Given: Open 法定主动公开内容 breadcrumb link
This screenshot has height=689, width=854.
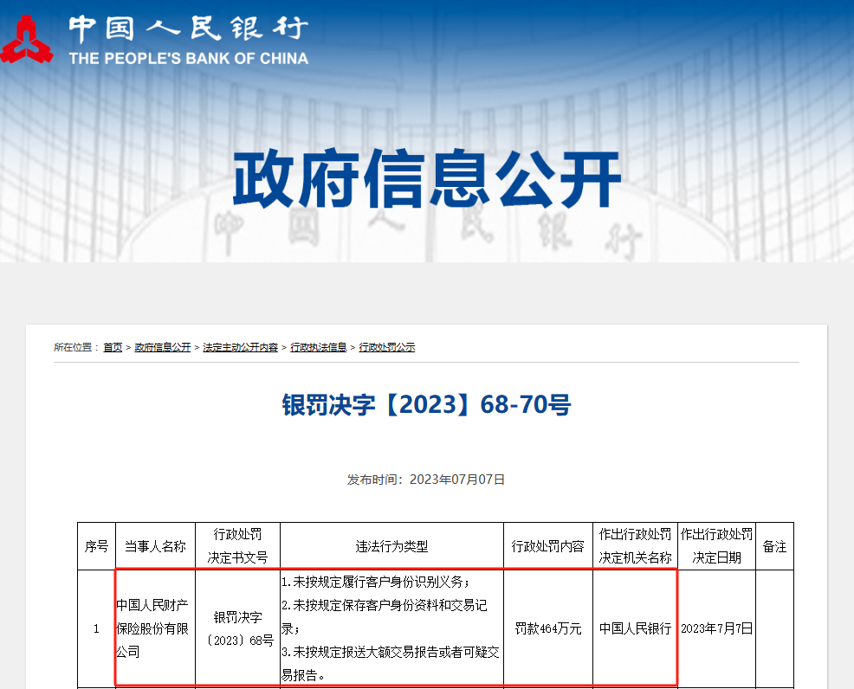Looking at the screenshot, I should [240, 347].
